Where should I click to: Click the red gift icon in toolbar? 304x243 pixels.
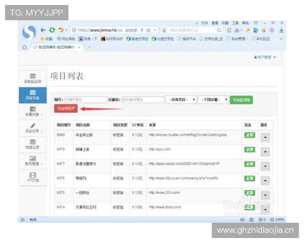pyautogui.click(x=263, y=30)
